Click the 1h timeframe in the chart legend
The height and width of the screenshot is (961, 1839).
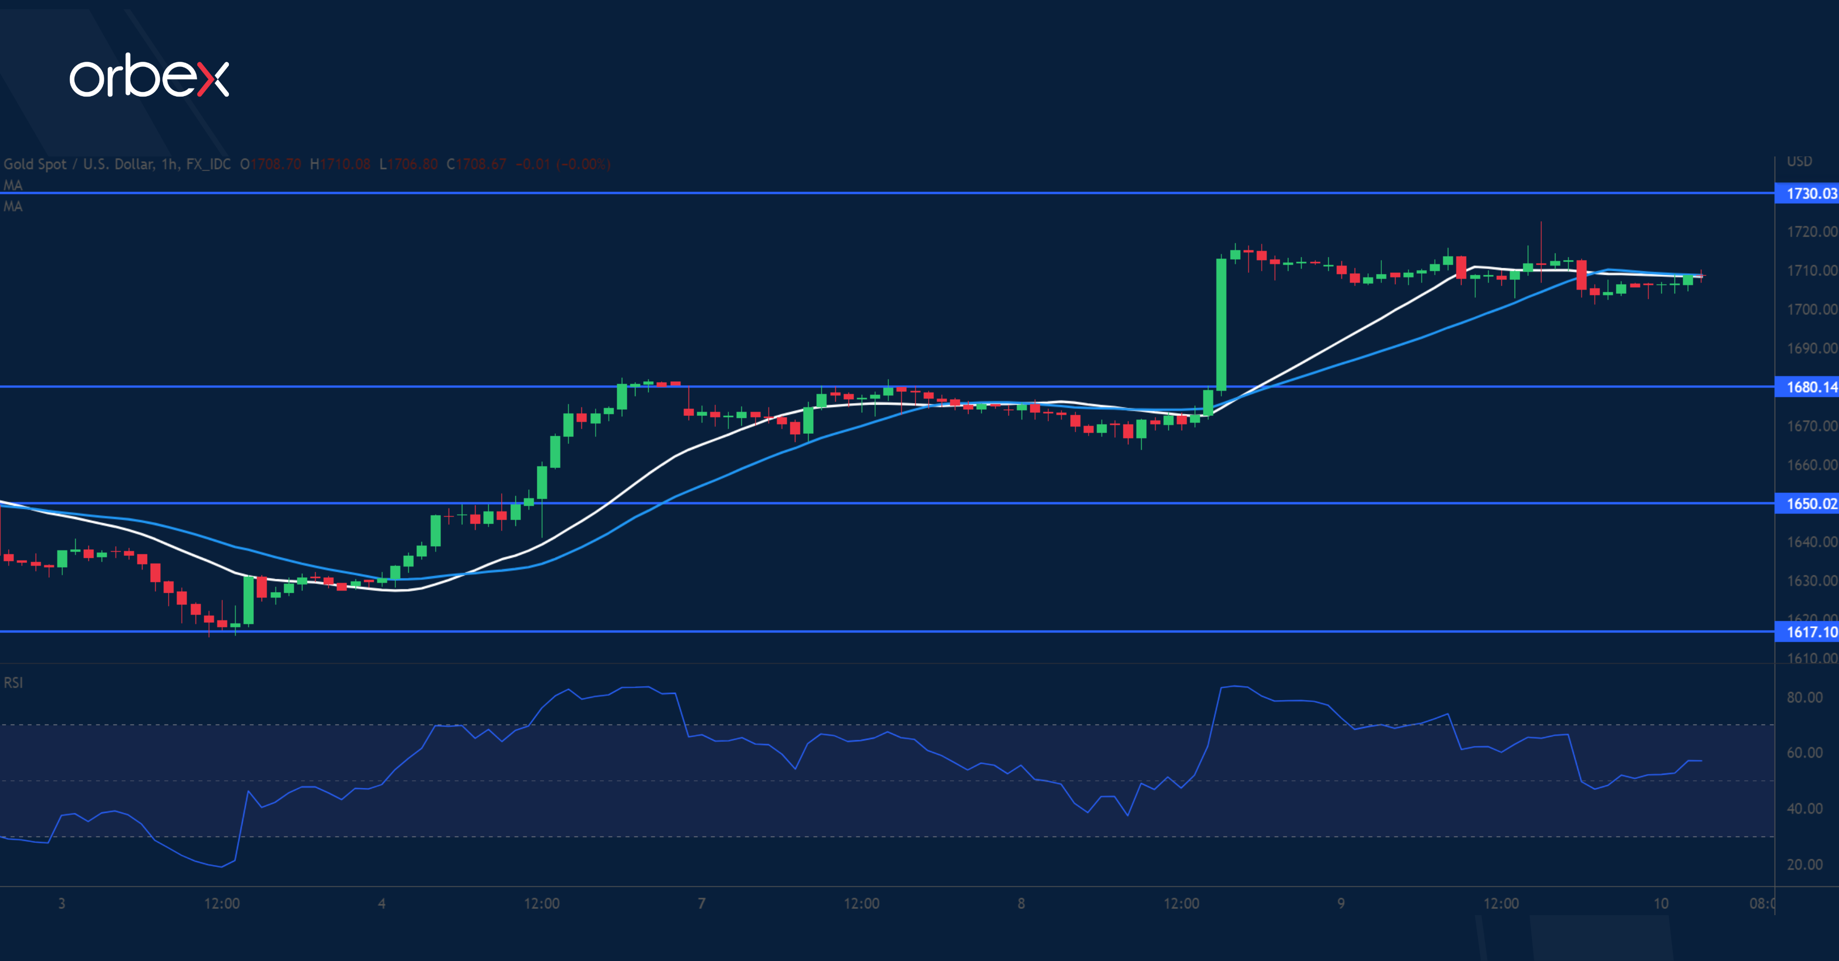click(x=169, y=164)
